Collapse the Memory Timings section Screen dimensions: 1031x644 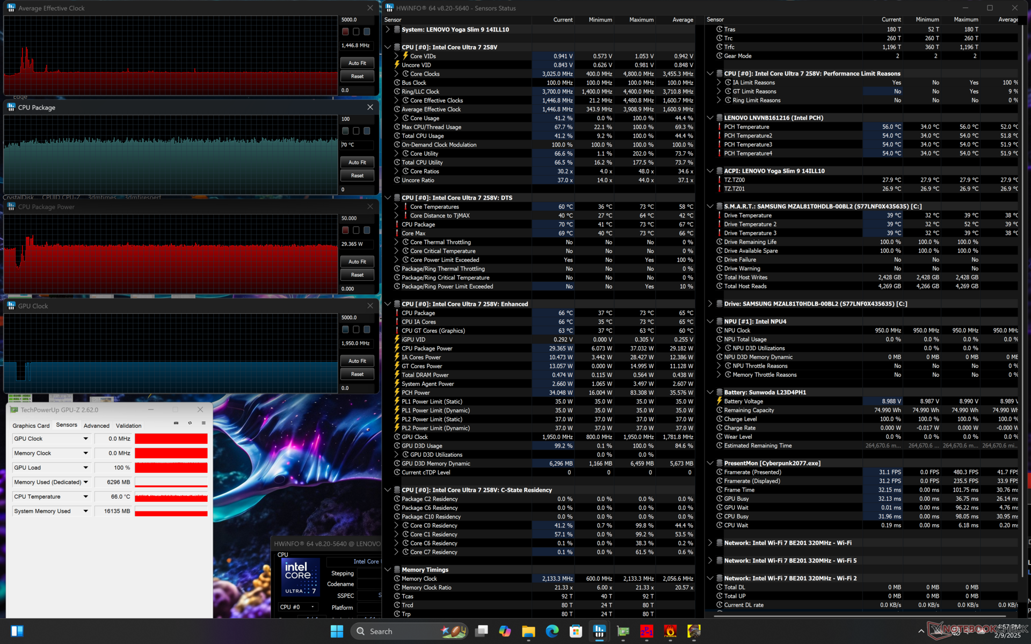tap(388, 570)
